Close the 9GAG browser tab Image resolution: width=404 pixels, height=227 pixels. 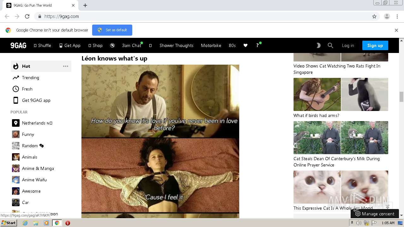73,5
